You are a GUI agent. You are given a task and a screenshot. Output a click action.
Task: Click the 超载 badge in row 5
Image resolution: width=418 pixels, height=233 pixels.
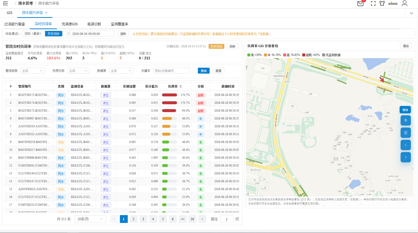click(x=201, y=111)
